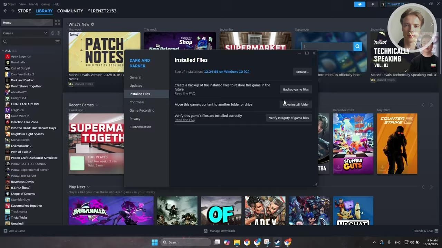Open What's New settings gear
442x248 pixels.
[92, 24]
